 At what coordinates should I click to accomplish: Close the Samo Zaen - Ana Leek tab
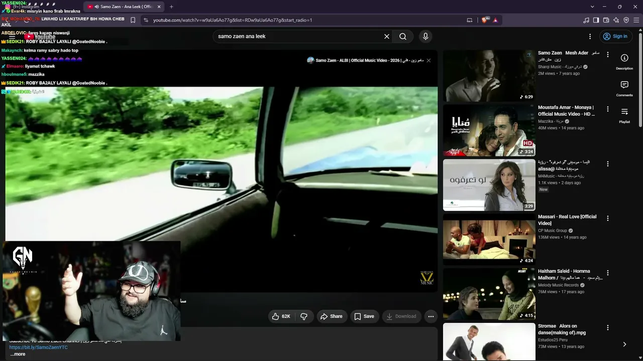pos(159,7)
